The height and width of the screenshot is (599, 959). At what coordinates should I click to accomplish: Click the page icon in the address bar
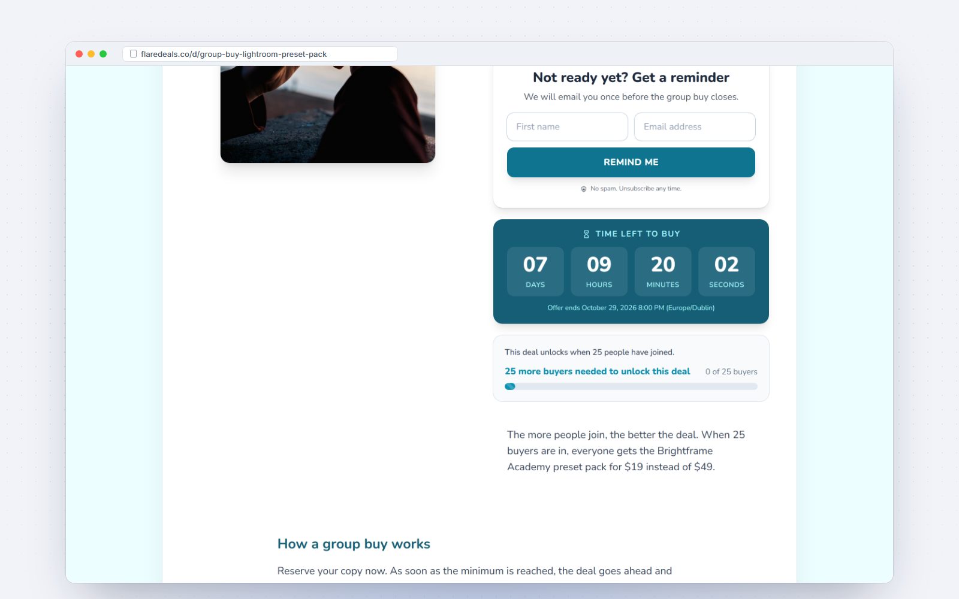tap(133, 54)
